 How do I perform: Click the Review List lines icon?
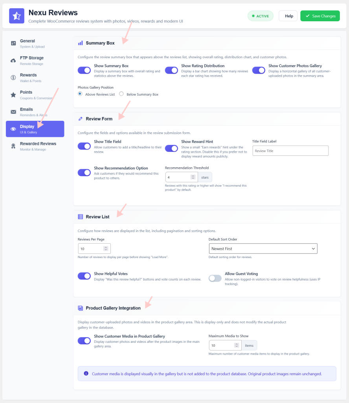(81, 217)
